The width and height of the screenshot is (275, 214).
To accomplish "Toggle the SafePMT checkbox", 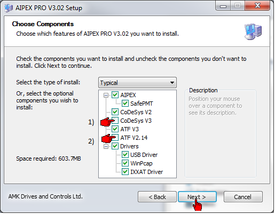I will (125, 104).
